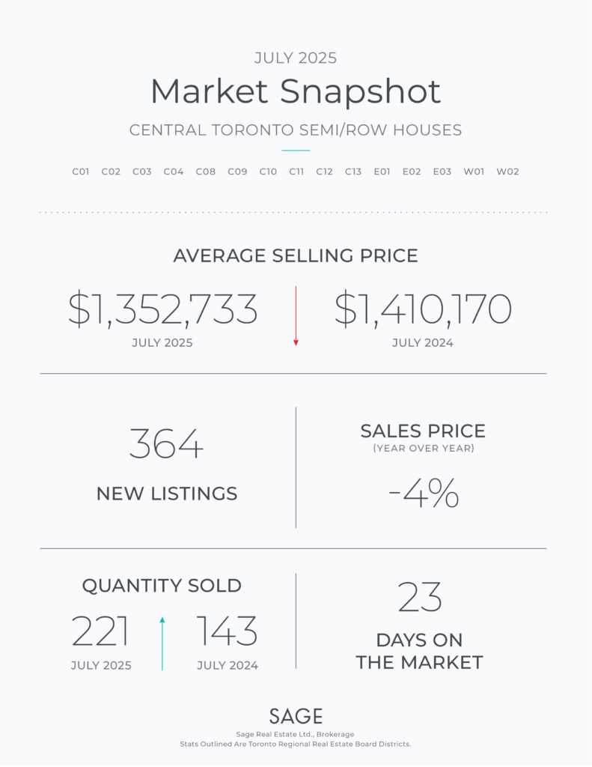
Task: Click the Sage Real Estate Ltd. brokerage text
Action: click(296, 734)
